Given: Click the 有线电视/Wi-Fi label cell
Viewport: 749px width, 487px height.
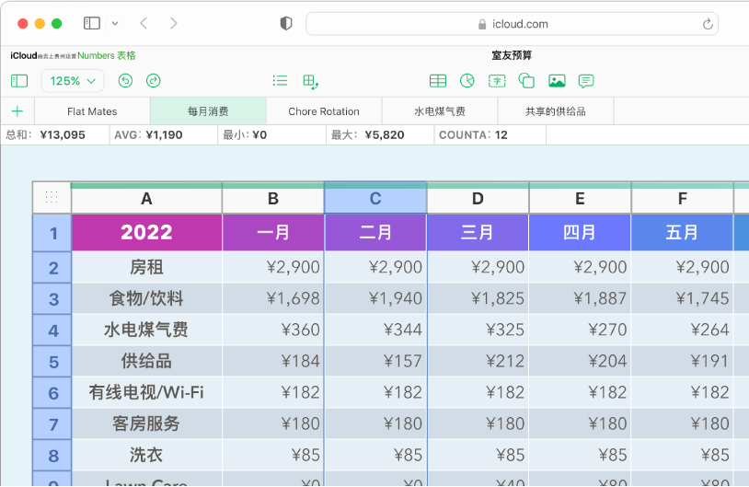Looking at the screenshot, I should [146, 392].
